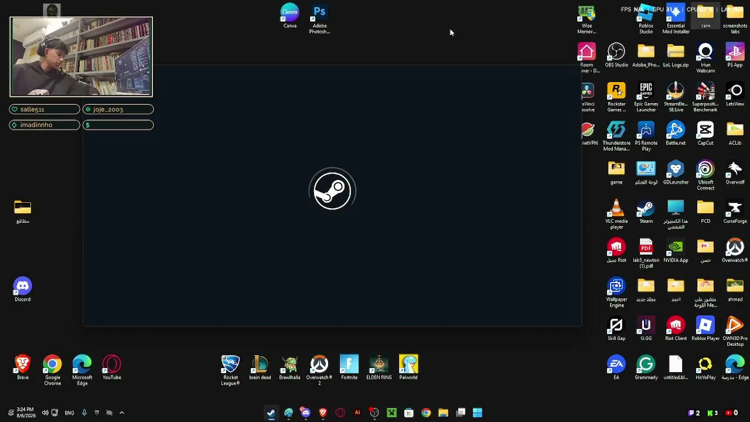Expand the hidden system tray icons
Screen dimensions: 750x422
click(122, 413)
